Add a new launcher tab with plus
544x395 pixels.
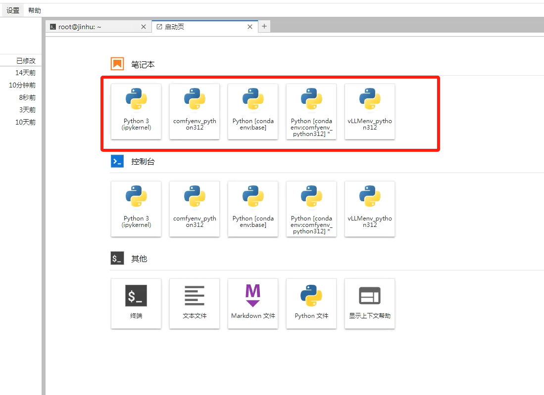click(x=264, y=26)
